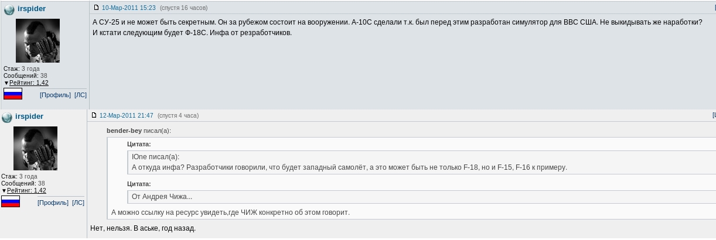Image resolution: width=716 pixels, height=240 pixels.
Task: Open irspider's avatar in the first post
Action: tap(37, 40)
